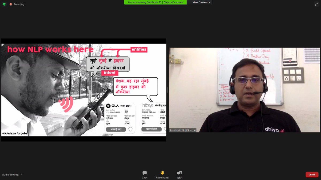The height and width of the screenshot is (180, 321).
Task: Click the divider handle between shared screen and video
Action: 167,90
